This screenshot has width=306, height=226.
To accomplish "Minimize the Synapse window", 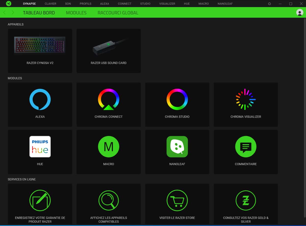I will point(280,4).
